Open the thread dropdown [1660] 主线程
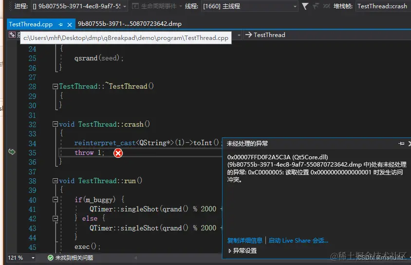Viewport: 411px width, 265px height. pos(249,6)
